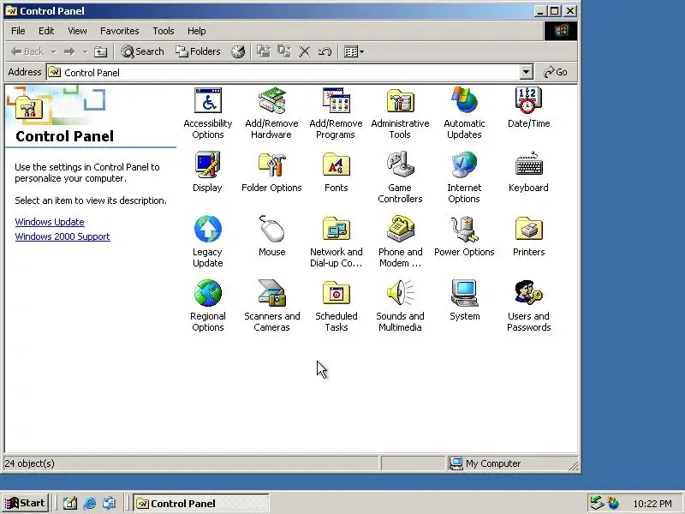Open Power Options icon
This screenshot has height=514, width=685.
pyautogui.click(x=464, y=236)
